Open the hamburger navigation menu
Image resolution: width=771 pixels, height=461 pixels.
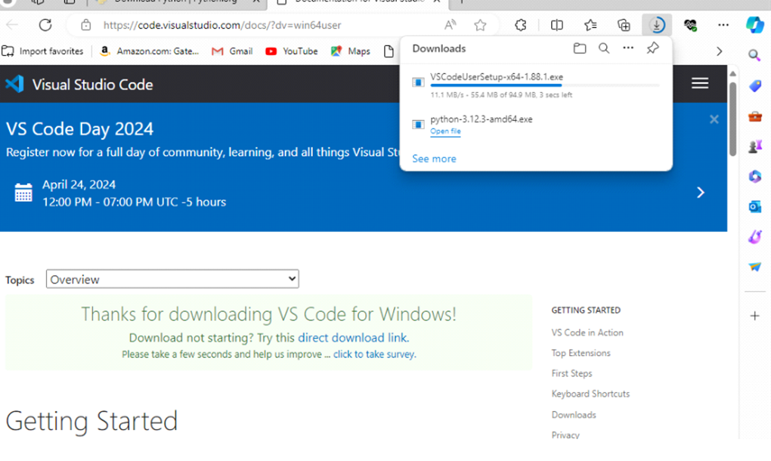(700, 83)
